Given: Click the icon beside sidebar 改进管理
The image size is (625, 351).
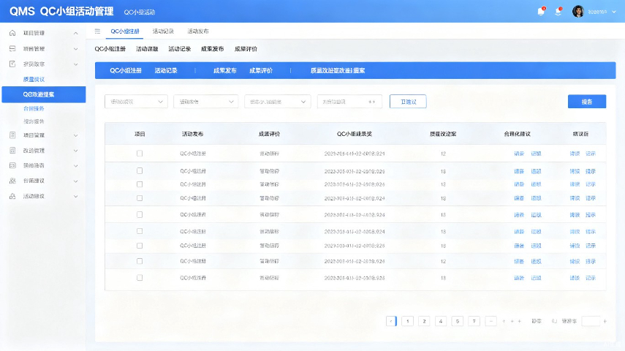Looking at the screenshot, I should pos(12,151).
